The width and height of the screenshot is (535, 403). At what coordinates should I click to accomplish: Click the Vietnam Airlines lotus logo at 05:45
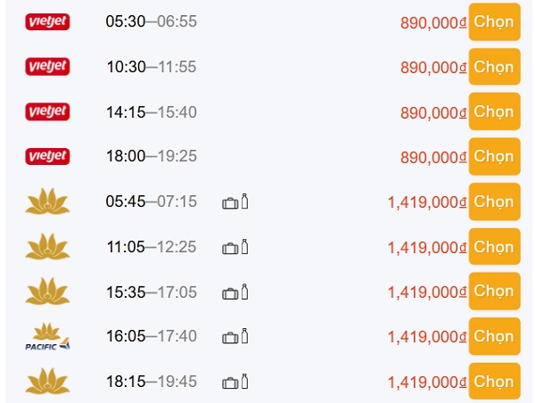(x=48, y=201)
